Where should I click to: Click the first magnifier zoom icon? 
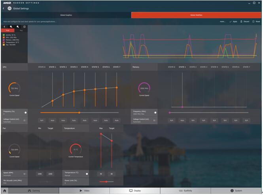pyautogui.click(x=11, y=27)
